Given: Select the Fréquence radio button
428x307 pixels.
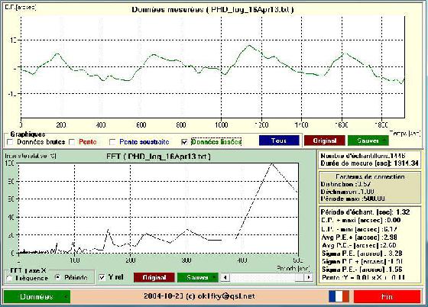Looking at the screenshot, I should pos(9,278).
